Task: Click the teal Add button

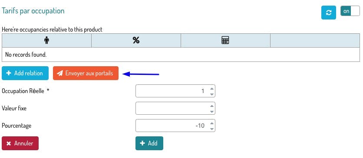Action: [149, 143]
